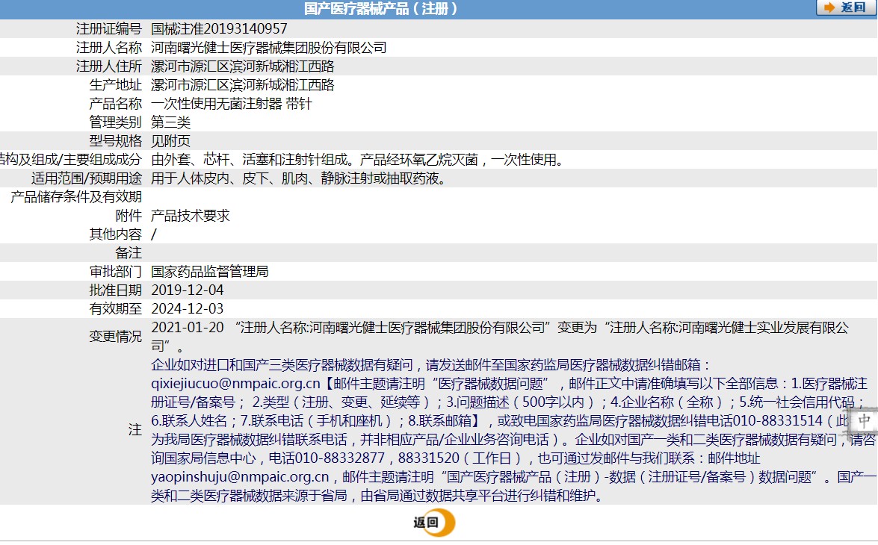
Task: Click the phone number 010-88331514
Action: 778,421
